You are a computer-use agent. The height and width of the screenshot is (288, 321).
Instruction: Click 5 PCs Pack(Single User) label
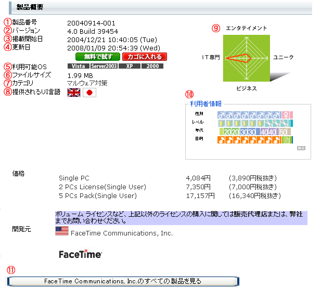pos(98,196)
